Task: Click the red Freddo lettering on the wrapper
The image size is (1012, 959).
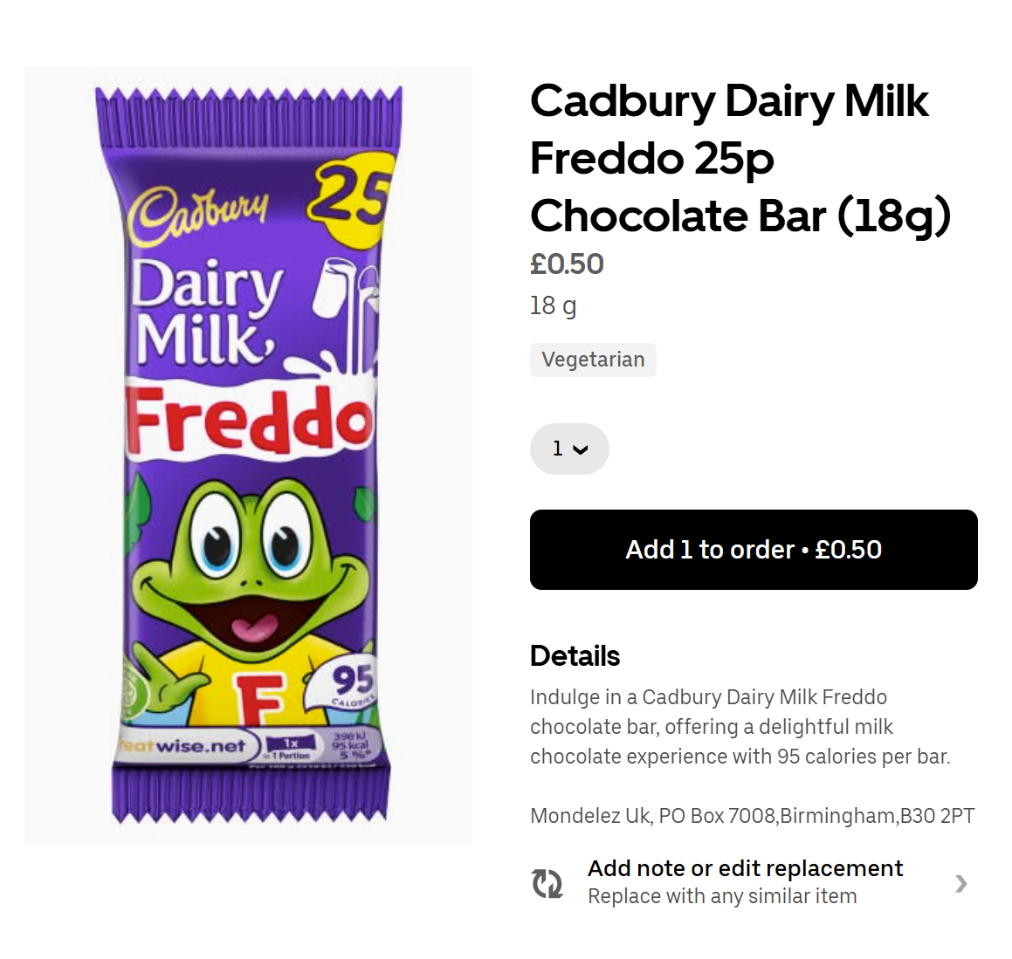Action: 249,421
